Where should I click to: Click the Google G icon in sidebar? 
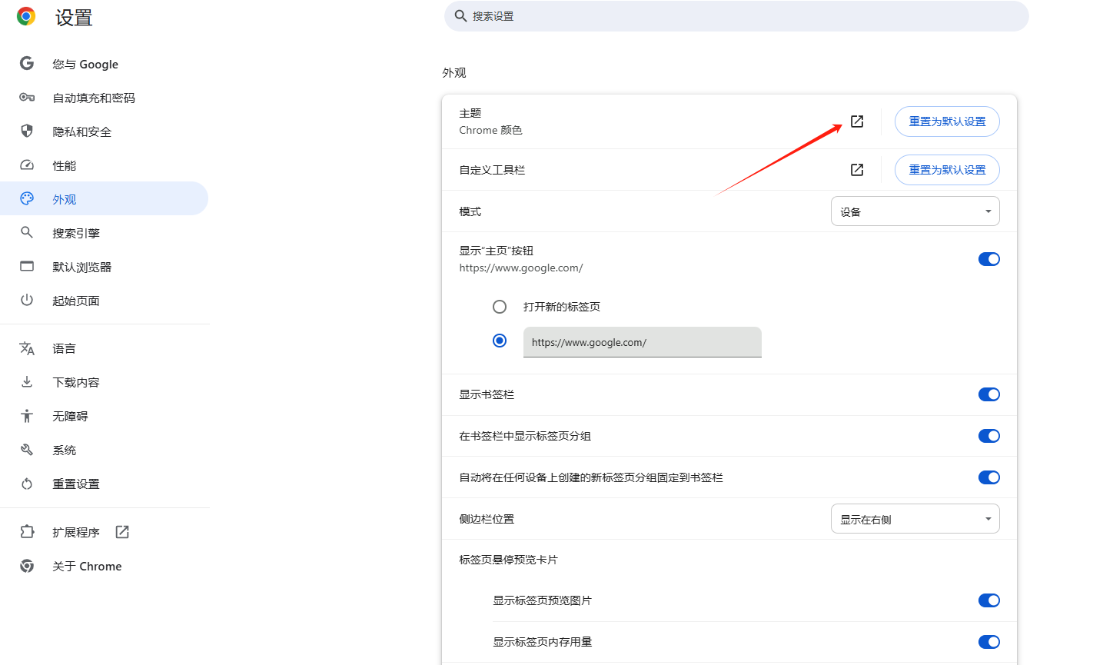point(27,64)
